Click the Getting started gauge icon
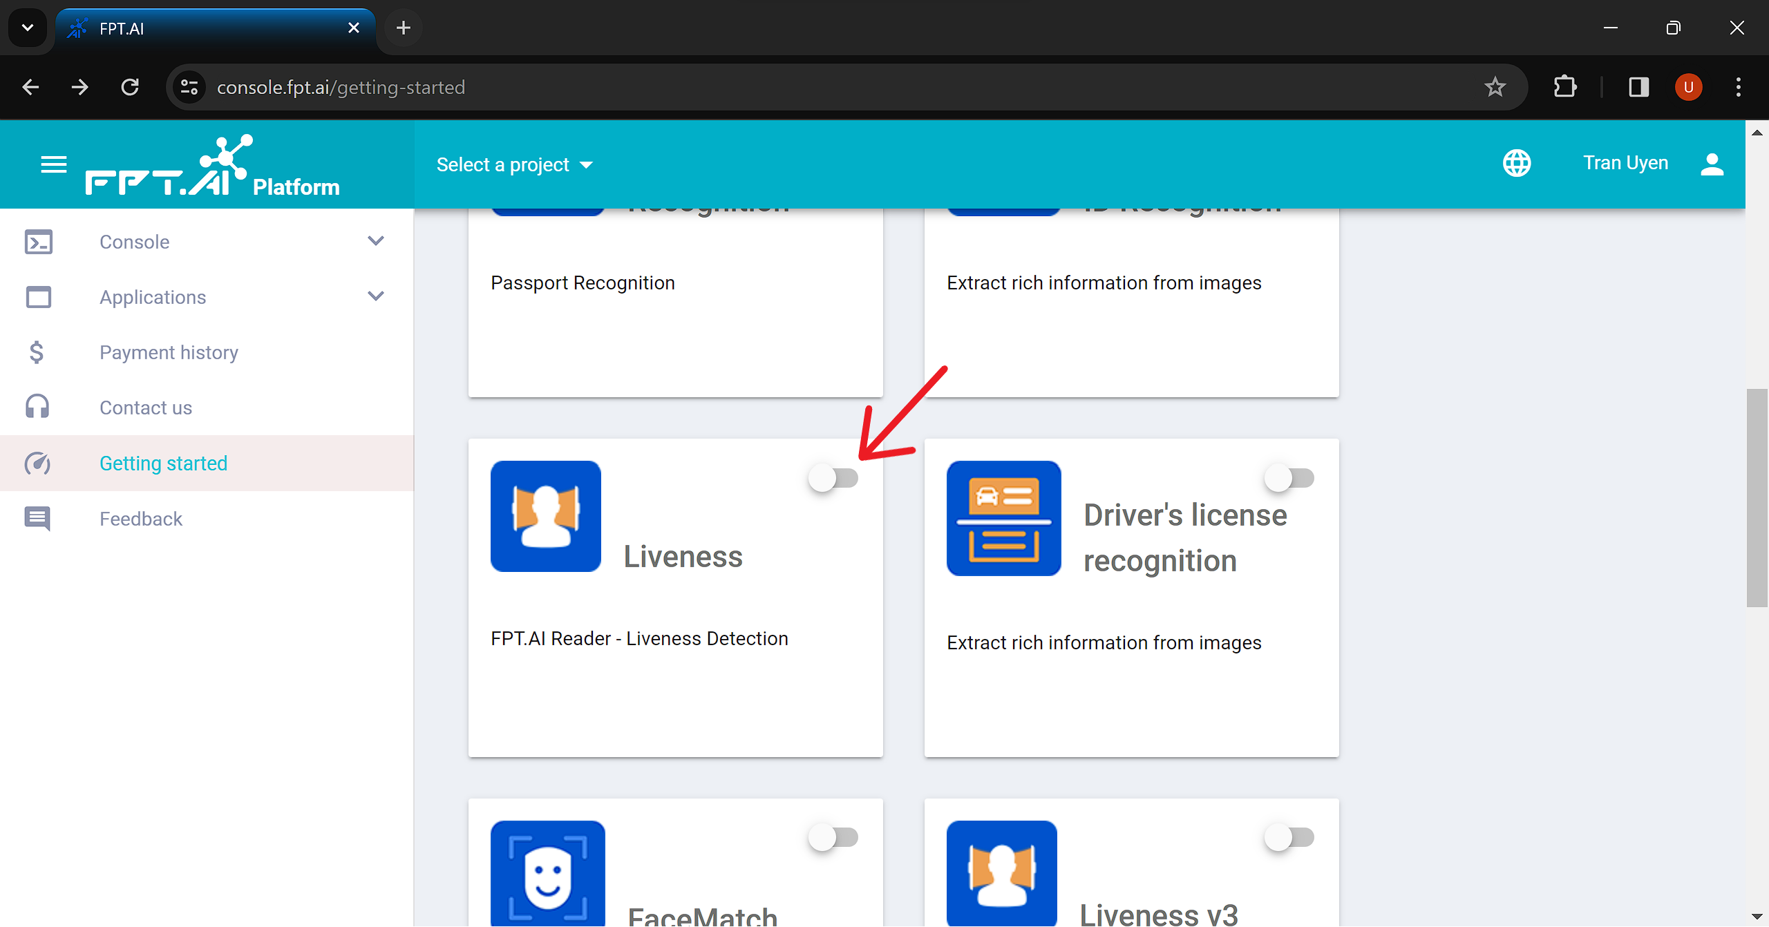The height and width of the screenshot is (927, 1769). tap(37, 463)
